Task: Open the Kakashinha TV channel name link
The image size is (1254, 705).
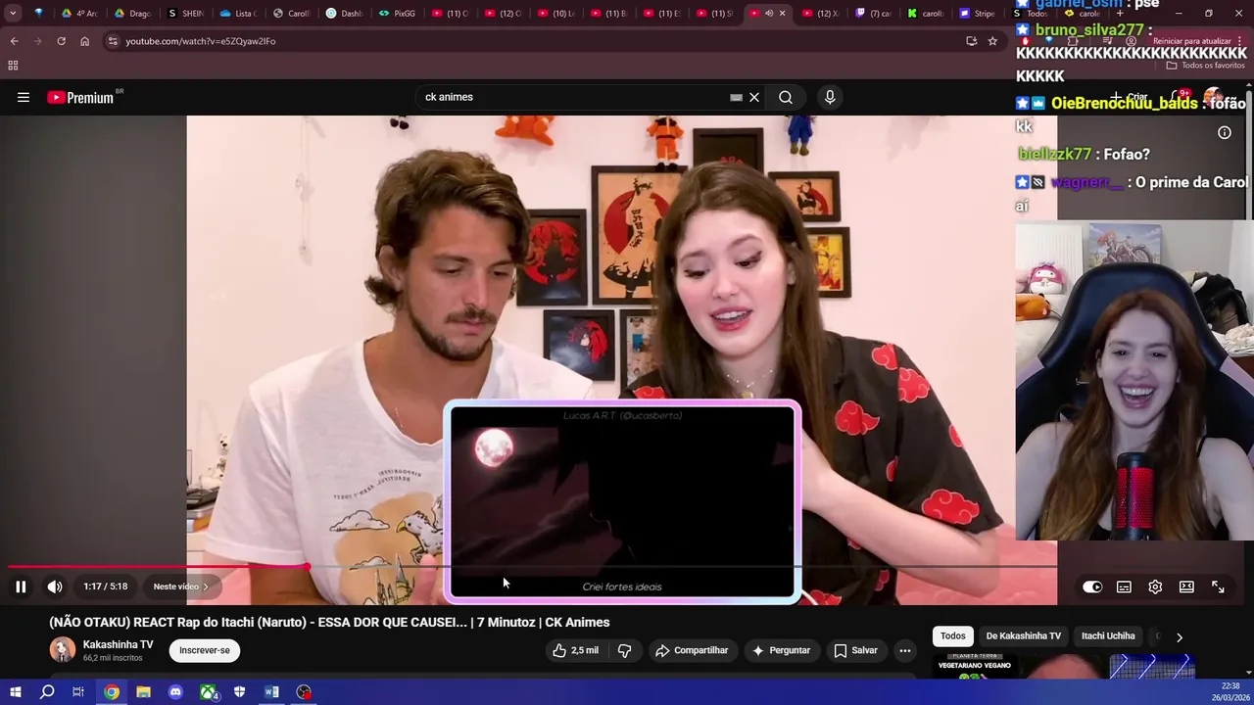Action: click(x=118, y=644)
